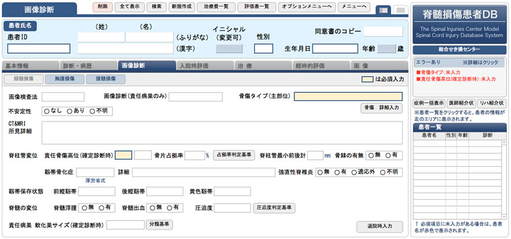This screenshot has width=511, height=239.
Task: Click the 厚労省式 link
Action: tap(95, 181)
